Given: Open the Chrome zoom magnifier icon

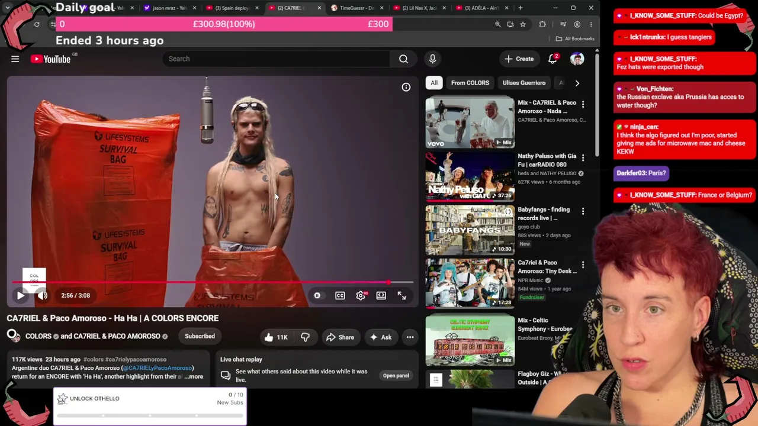Looking at the screenshot, I should [x=498, y=24].
